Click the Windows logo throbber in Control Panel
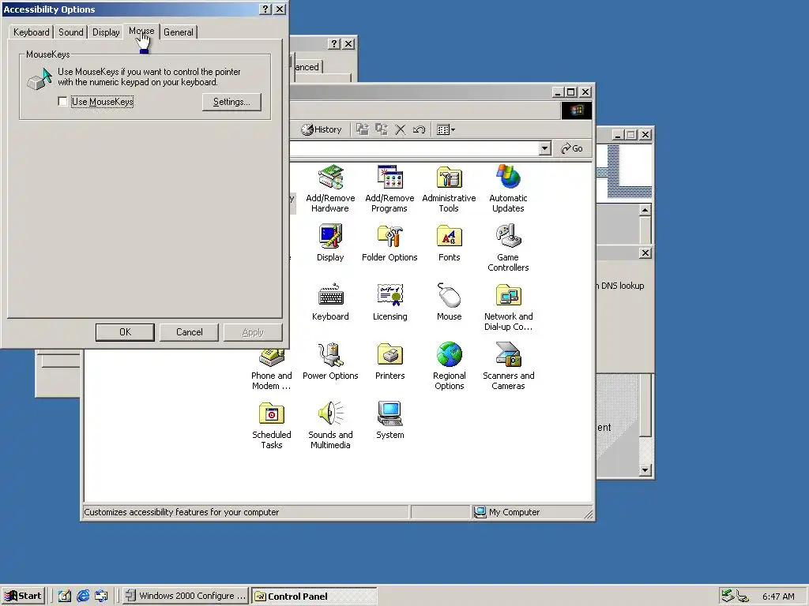Image resolution: width=809 pixels, height=606 pixels. [x=576, y=110]
